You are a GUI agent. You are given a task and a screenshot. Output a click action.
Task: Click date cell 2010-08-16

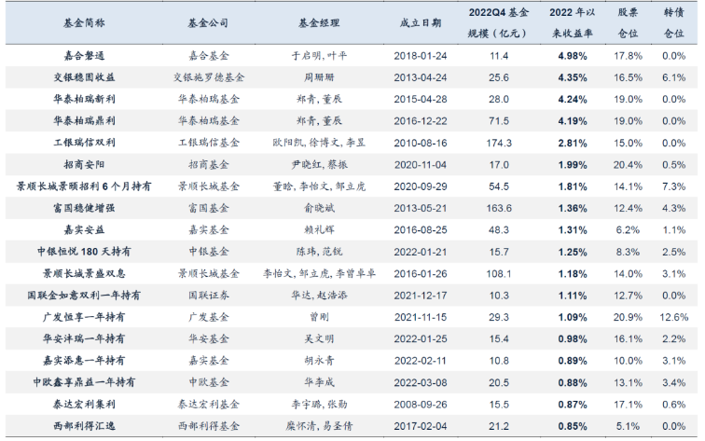point(421,143)
